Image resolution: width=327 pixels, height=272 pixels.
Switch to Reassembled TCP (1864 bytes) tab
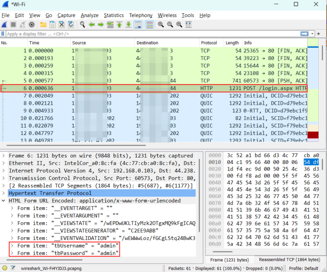pos(290,260)
